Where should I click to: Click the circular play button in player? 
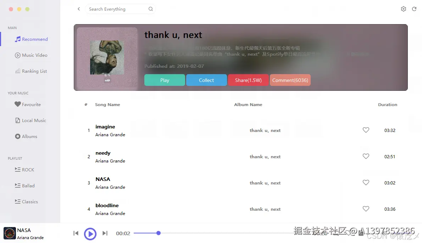pos(90,234)
